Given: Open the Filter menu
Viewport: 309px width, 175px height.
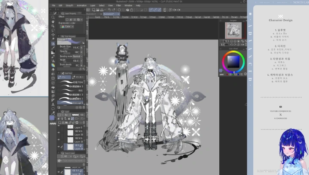Looking at the screenshot, I should tap(118, 6).
